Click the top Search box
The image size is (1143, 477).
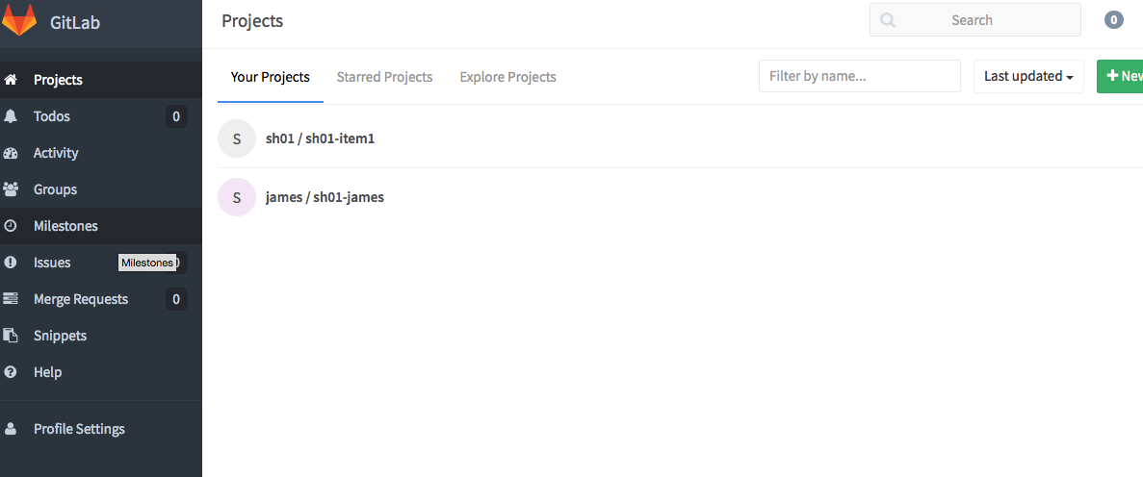(x=974, y=20)
